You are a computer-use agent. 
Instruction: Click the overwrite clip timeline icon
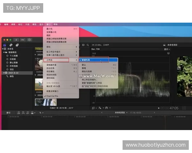[x=32, y=113]
